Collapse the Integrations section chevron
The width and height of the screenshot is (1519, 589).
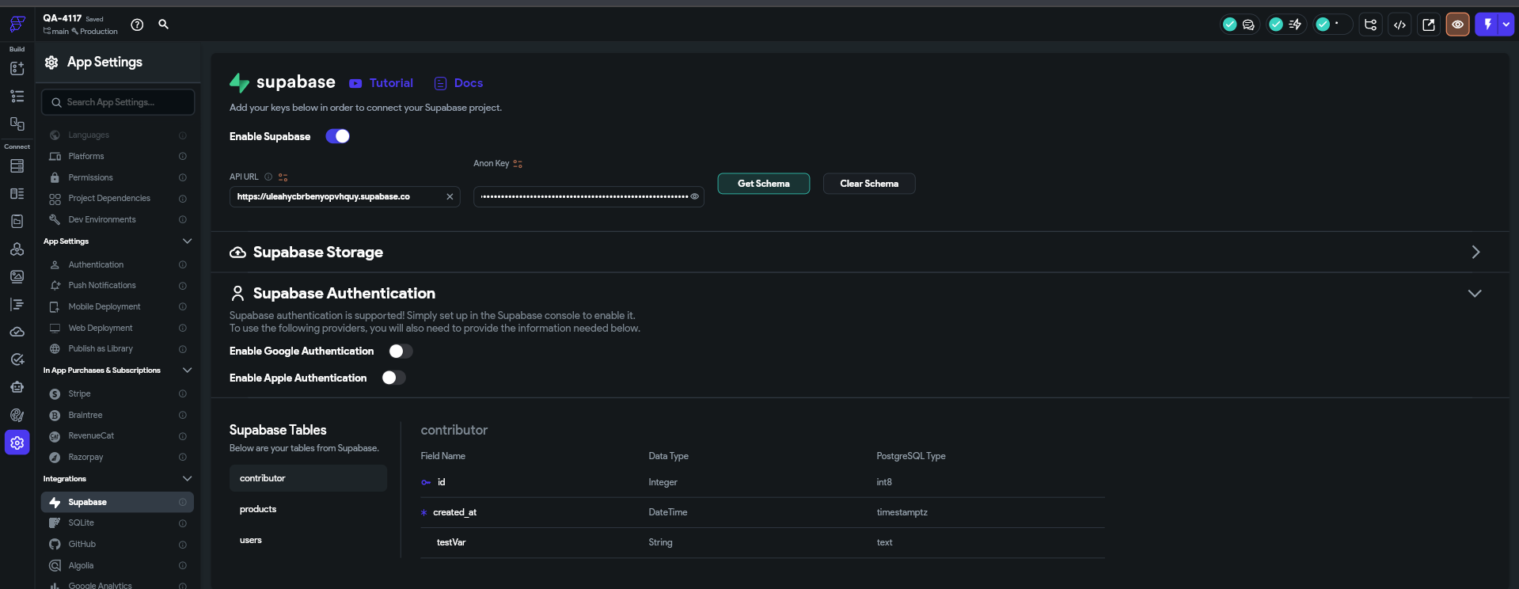coord(188,479)
